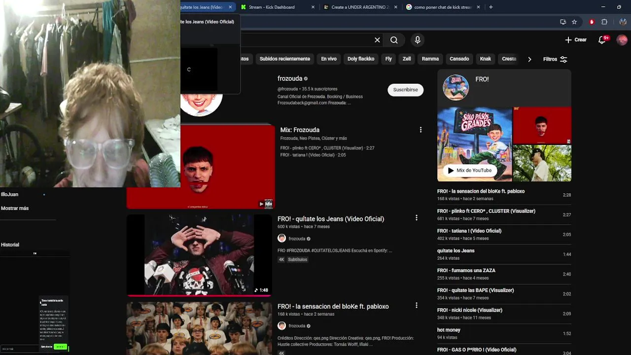This screenshot has height=355, width=631.
Task: Select the Knak chip
Action: coord(486,59)
